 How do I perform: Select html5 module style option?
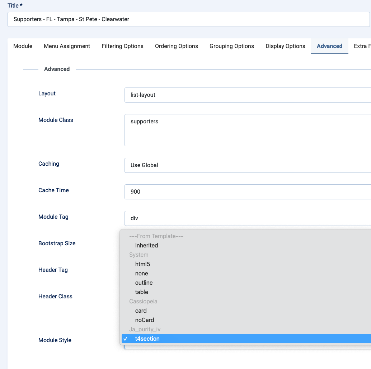142,264
